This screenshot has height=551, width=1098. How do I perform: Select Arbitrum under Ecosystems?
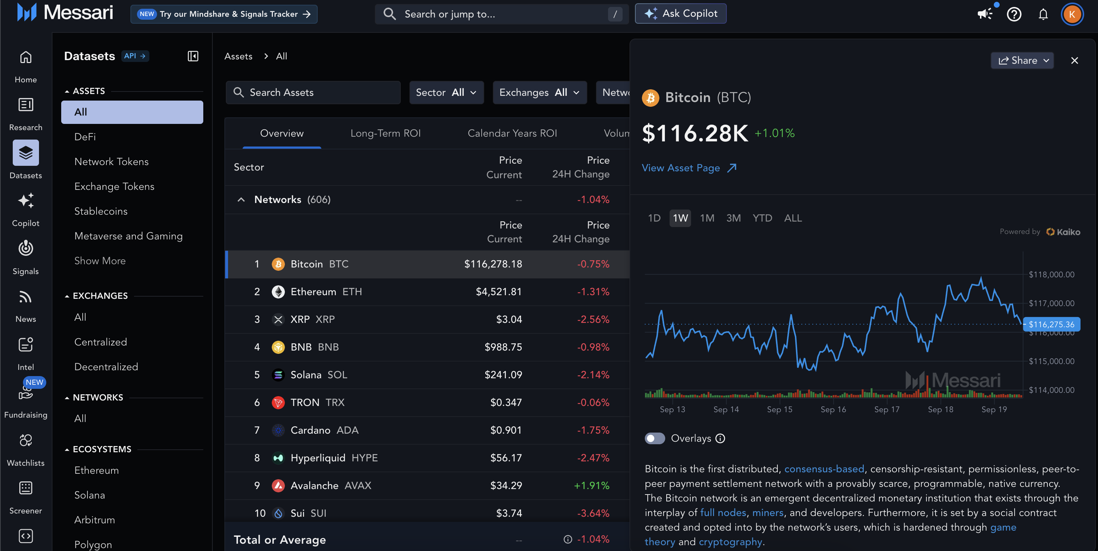95,520
